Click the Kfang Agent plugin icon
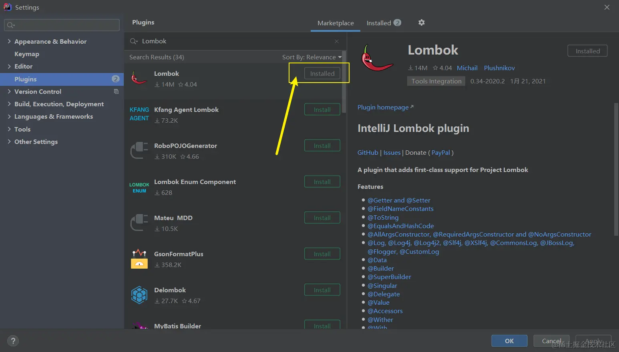Screen dimensions: 619x352 pos(139,114)
